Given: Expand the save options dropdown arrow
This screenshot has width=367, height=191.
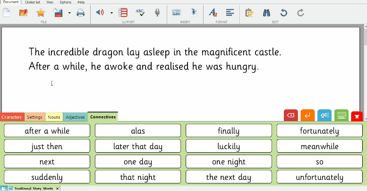Looking at the screenshot, I should point(69,13).
